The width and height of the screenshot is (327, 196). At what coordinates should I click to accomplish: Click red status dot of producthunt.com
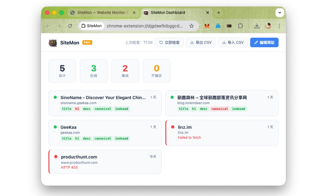pos(56,157)
